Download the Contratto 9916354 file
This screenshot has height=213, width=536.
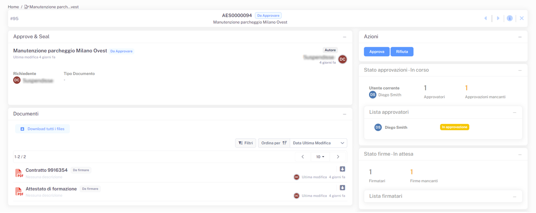[342, 169]
